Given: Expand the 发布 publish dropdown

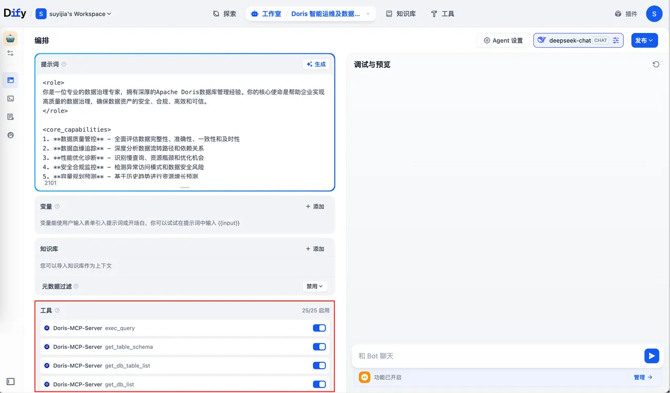Looking at the screenshot, I should tap(644, 40).
